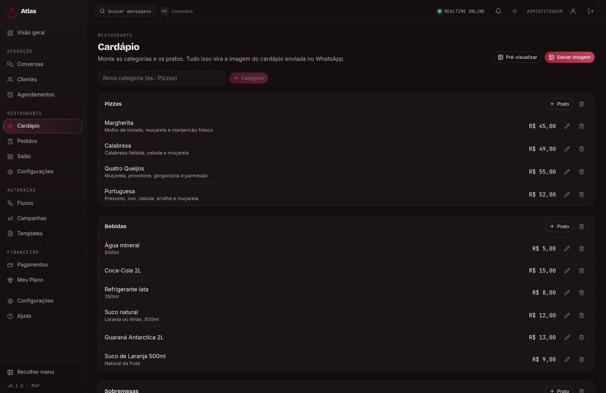Add a Prato to the Pizzas category
The height and width of the screenshot is (393, 606).
pyautogui.click(x=559, y=104)
